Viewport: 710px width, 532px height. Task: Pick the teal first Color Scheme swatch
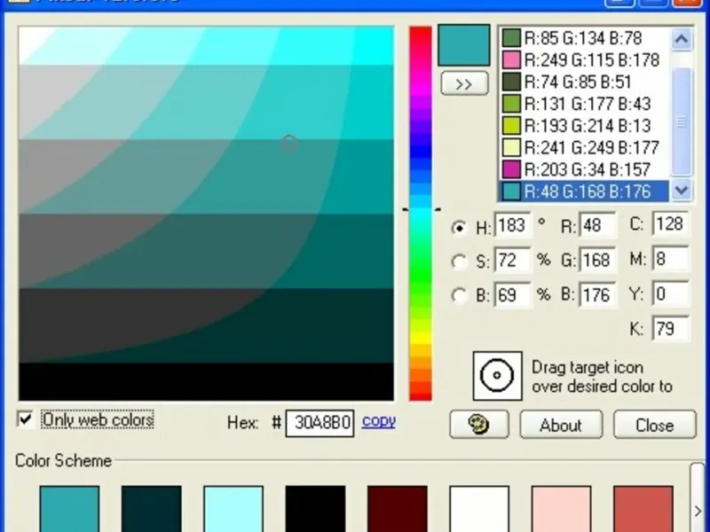tap(69, 509)
